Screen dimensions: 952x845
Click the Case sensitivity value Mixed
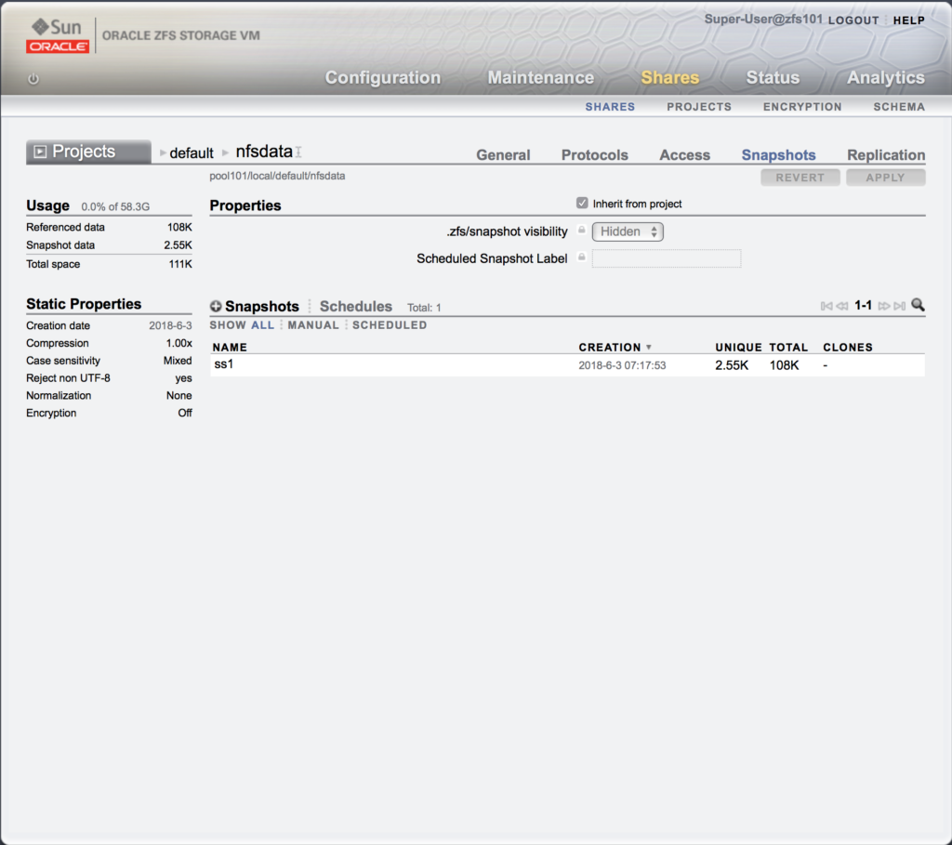(178, 361)
